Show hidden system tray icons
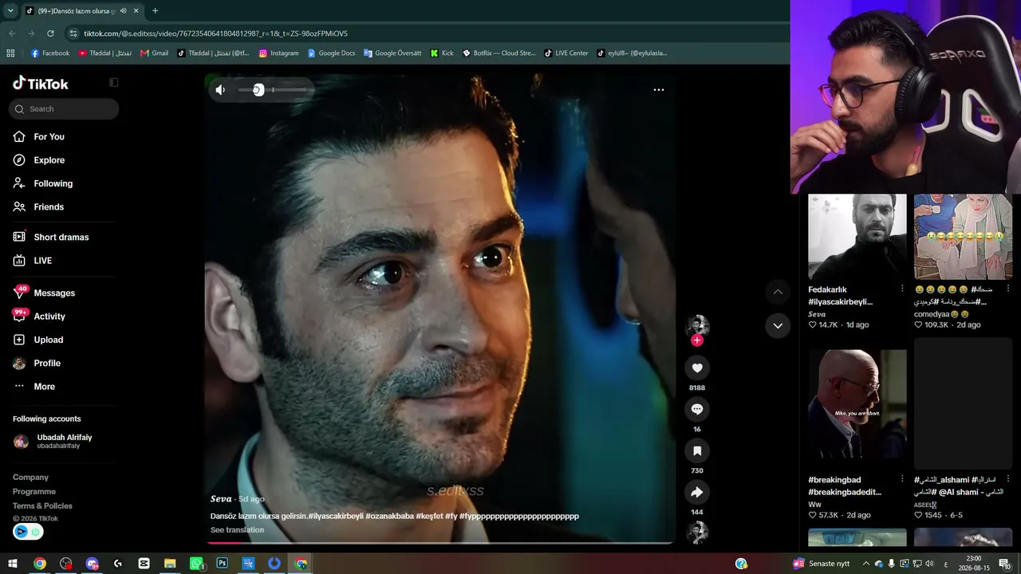 coord(865,564)
